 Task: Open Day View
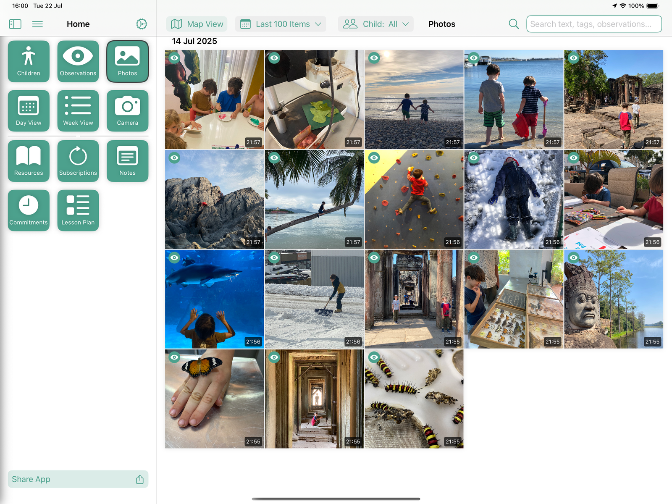[28, 111]
